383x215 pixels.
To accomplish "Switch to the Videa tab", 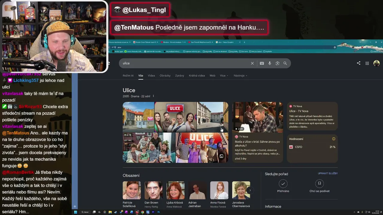I will pyautogui.click(x=151, y=76).
